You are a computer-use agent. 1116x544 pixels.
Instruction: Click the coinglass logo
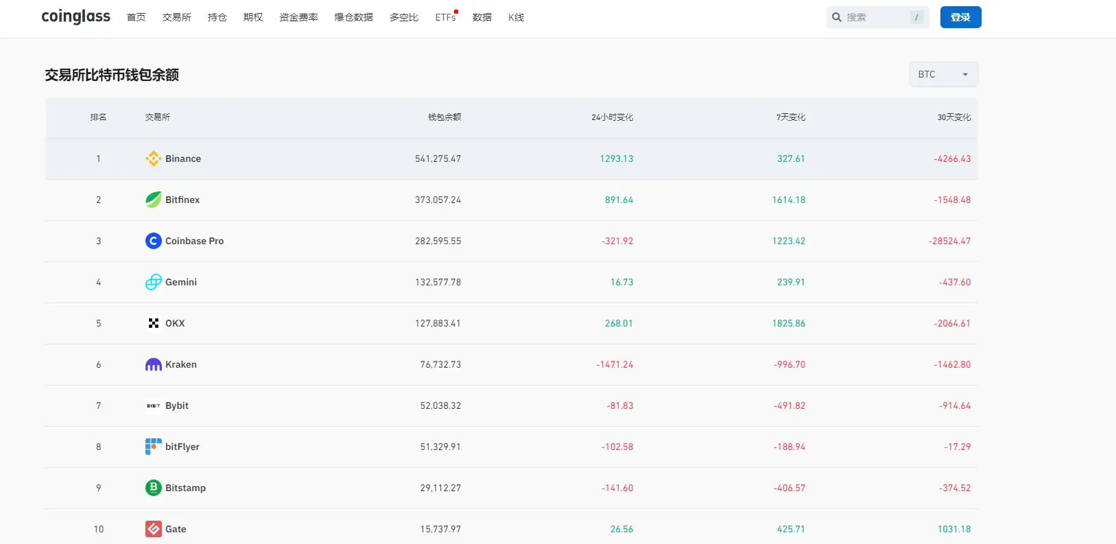tap(75, 16)
